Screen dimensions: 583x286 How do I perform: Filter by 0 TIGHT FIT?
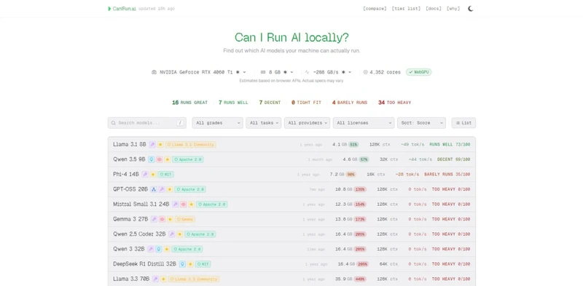coord(306,103)
